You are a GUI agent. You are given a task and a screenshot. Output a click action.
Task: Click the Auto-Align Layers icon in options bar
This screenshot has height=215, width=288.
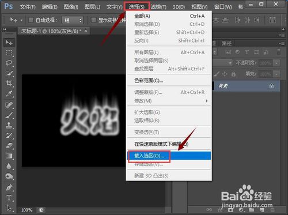pyautogui.click(x=272, y=20)
